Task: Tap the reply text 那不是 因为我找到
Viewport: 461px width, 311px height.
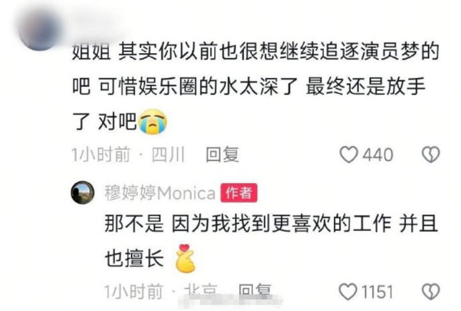Action: (271, 241)
